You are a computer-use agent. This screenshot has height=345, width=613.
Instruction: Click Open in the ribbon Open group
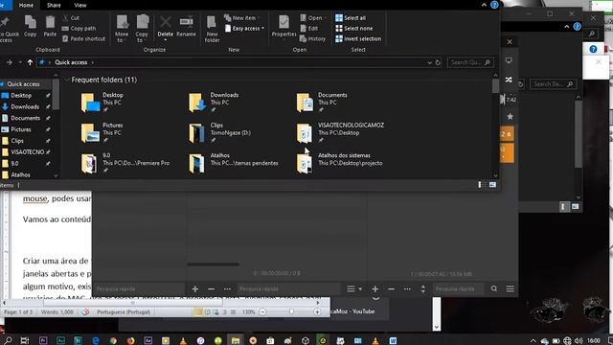pos(313,18)
